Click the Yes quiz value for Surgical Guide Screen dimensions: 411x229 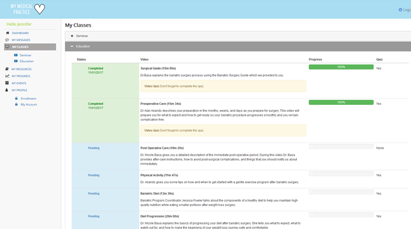[x=379, y=68]
